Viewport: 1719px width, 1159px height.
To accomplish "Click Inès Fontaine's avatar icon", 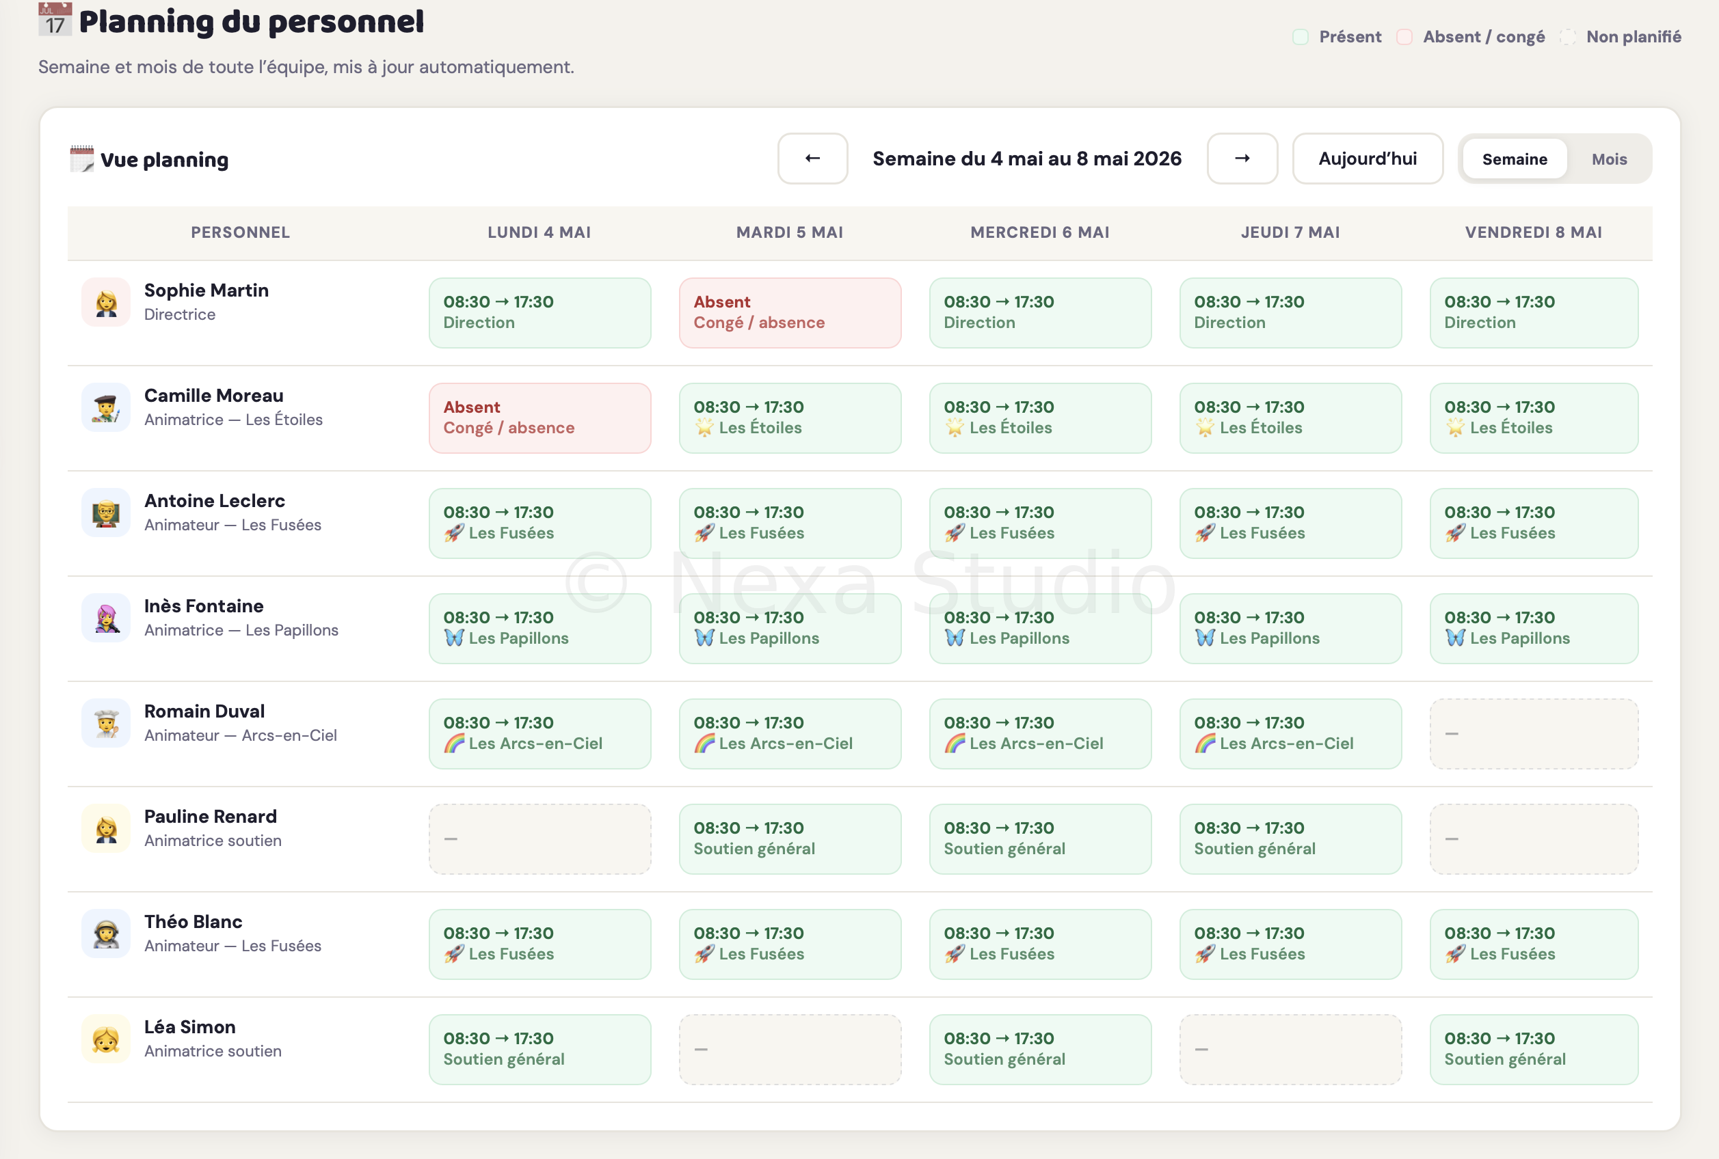I will [x=106, y=618].
